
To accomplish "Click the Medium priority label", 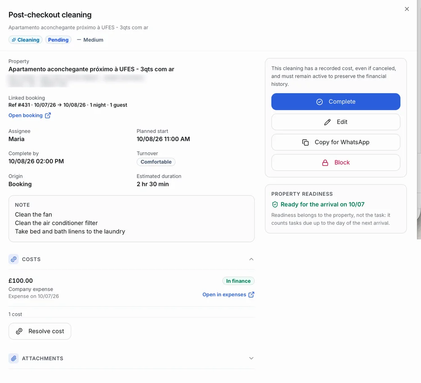I will point(93,40).
